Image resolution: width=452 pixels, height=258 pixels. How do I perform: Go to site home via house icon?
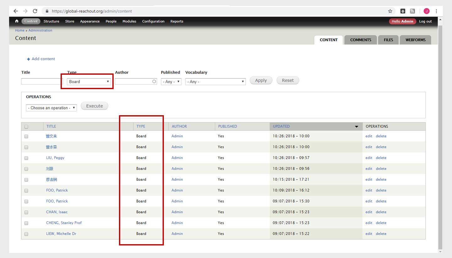tap(17, 21)
